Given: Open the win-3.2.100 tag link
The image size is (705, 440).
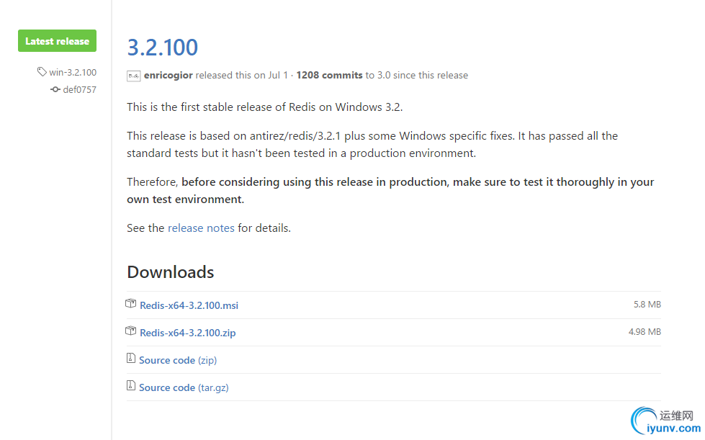Looking at the screenshot, I should tap(72, 72).
